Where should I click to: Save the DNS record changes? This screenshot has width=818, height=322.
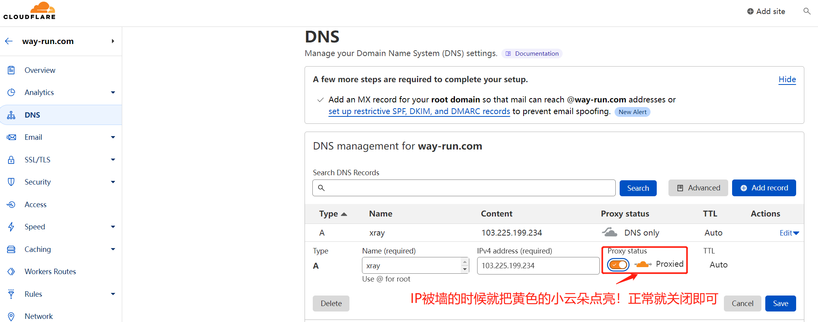click(x=781, y=303)
